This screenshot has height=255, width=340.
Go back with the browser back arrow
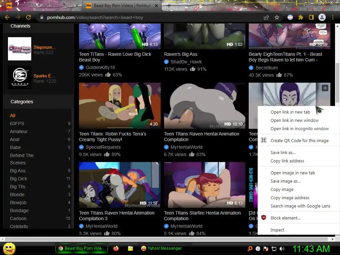click(7, 17)
